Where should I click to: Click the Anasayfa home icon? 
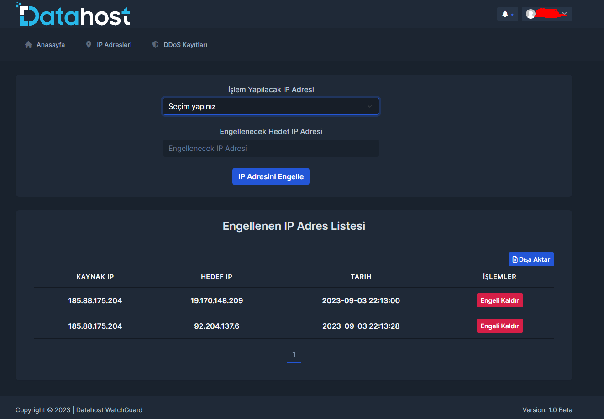click(x=28, y=45)
